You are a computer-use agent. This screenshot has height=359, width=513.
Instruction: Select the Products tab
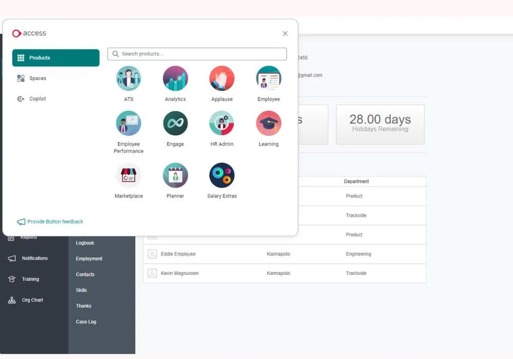click(56, 58)
